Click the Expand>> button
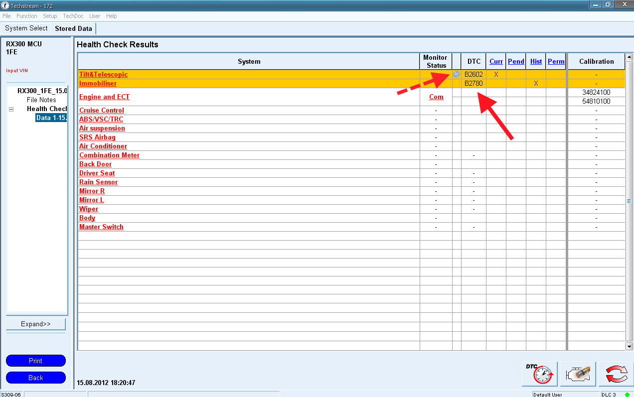The image size is (634, 397). (x=36, y=324)
